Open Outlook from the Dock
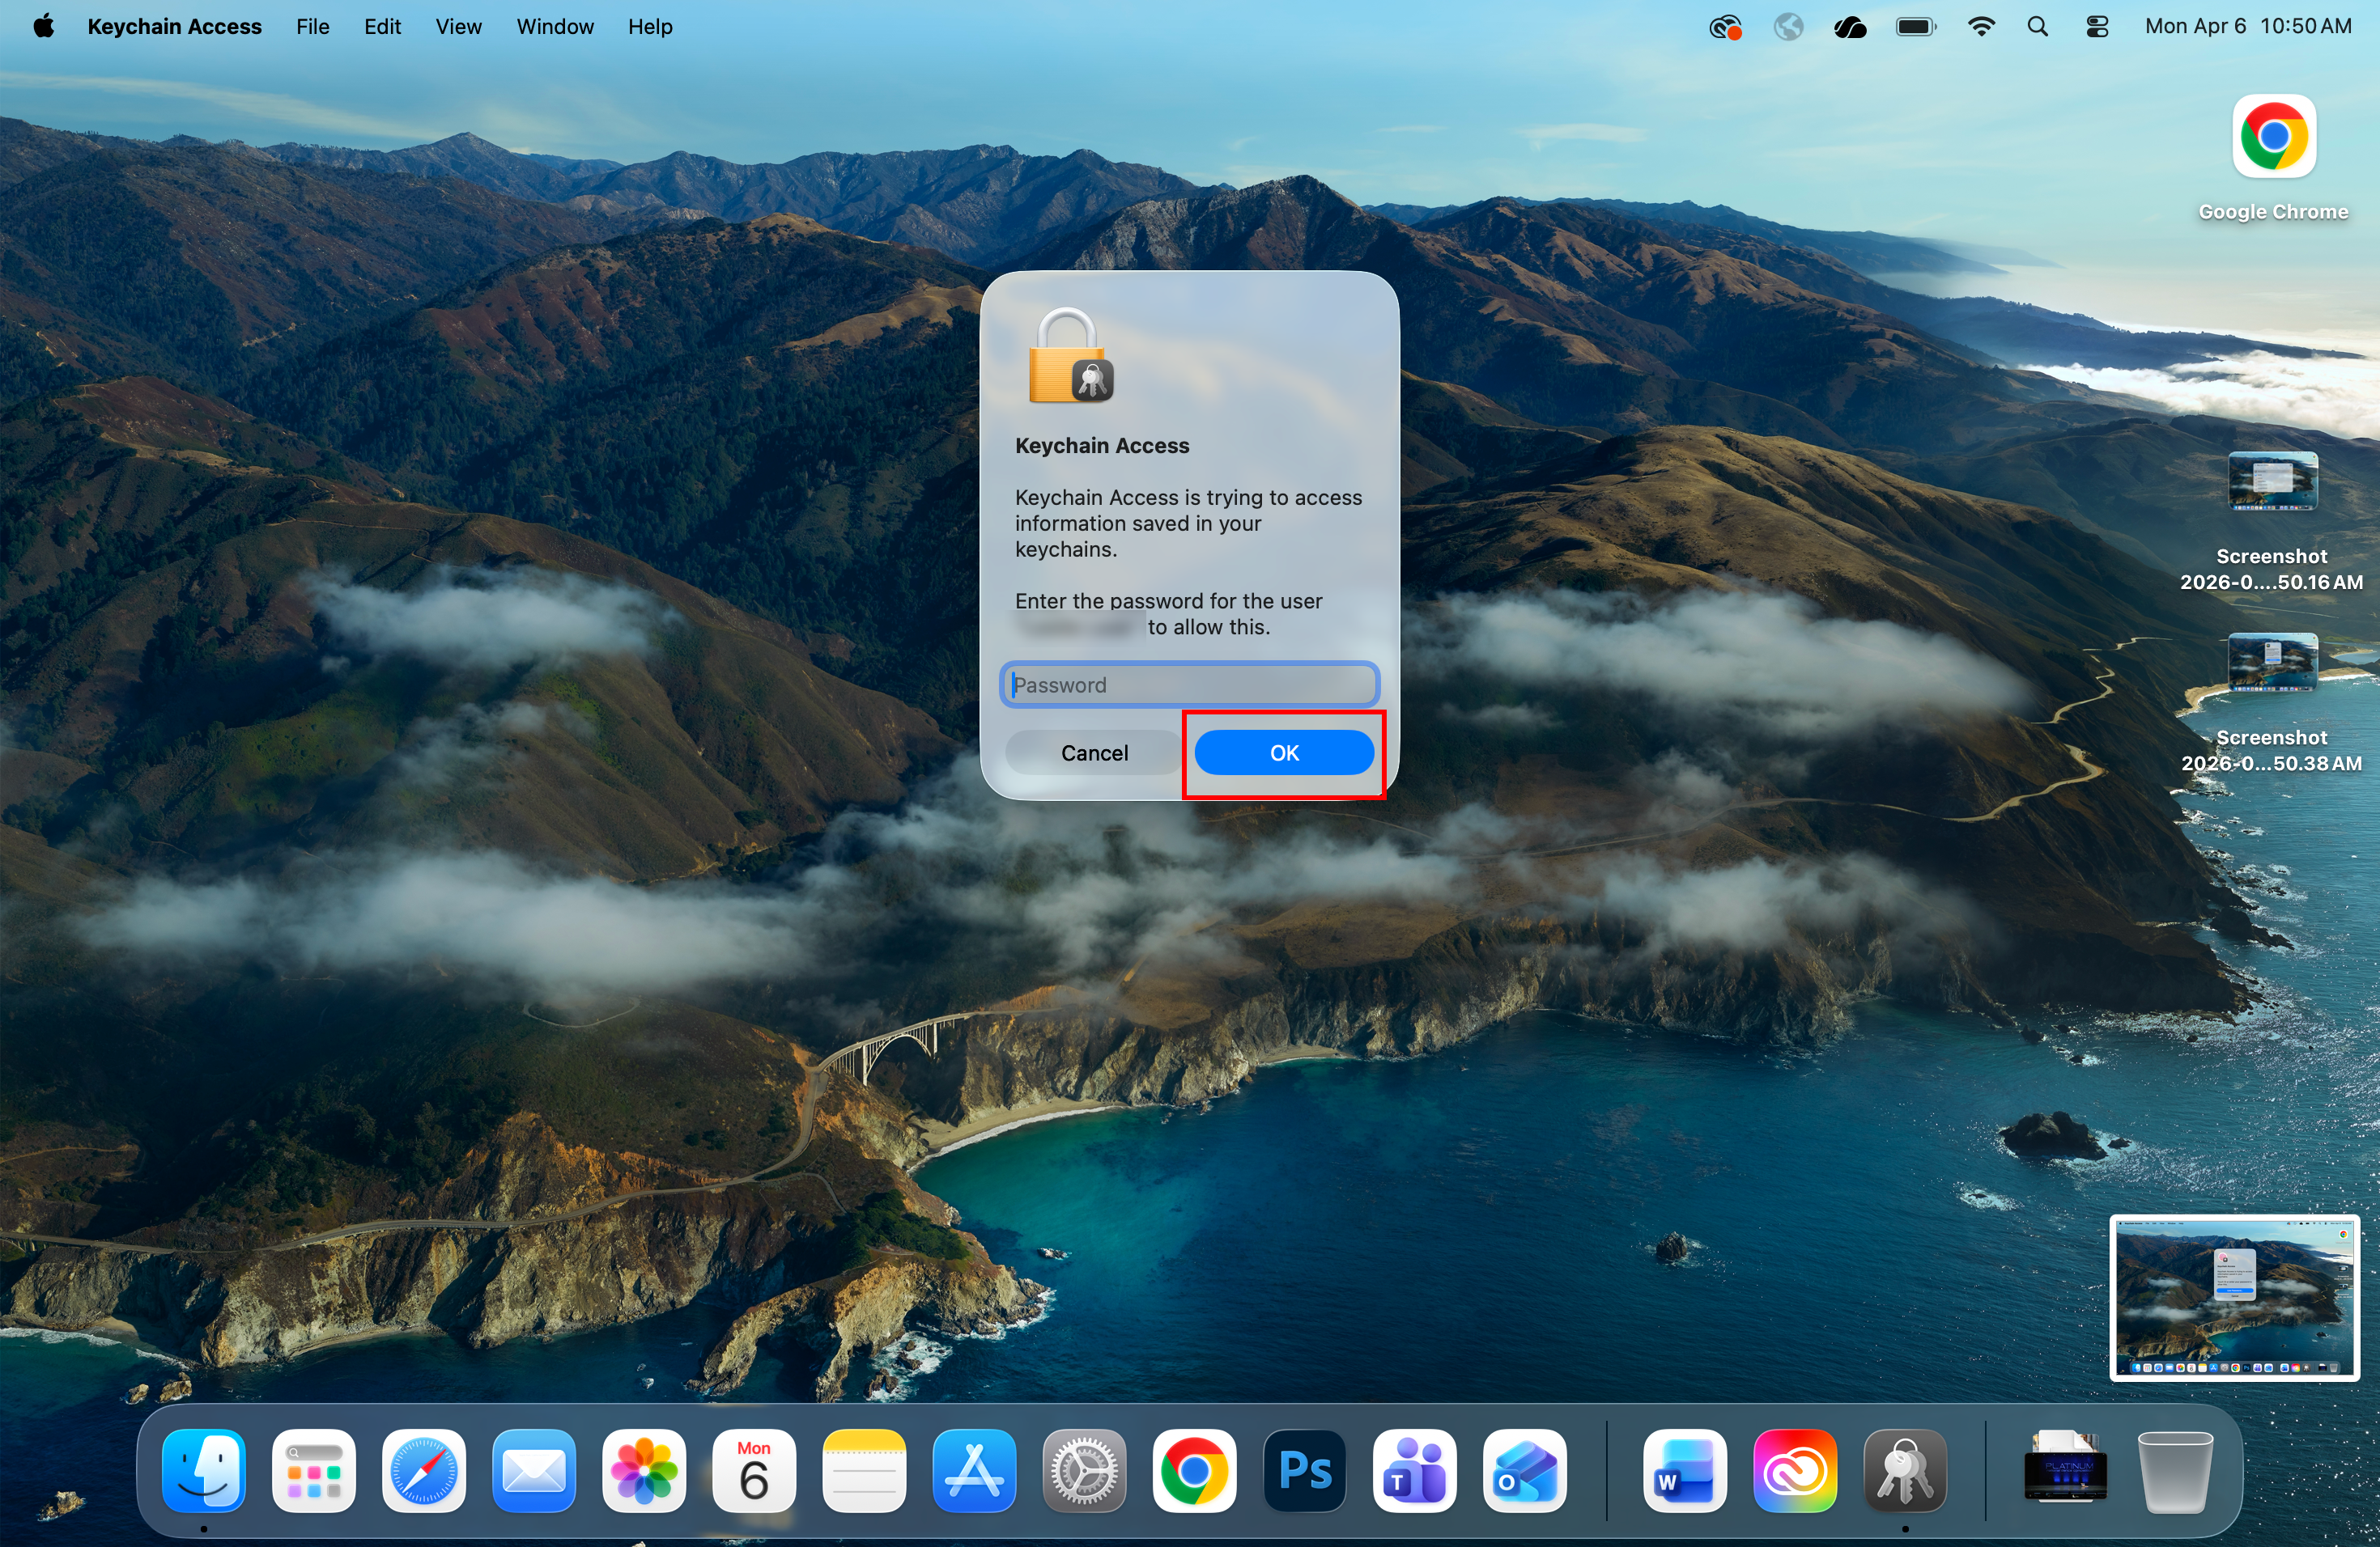Screen dimensions: 2380x1547 tap(1524, 1471)
